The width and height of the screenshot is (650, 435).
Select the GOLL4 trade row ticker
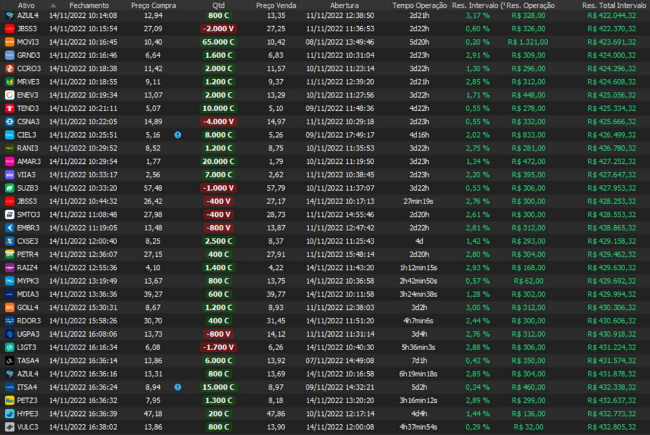(28, 307)
